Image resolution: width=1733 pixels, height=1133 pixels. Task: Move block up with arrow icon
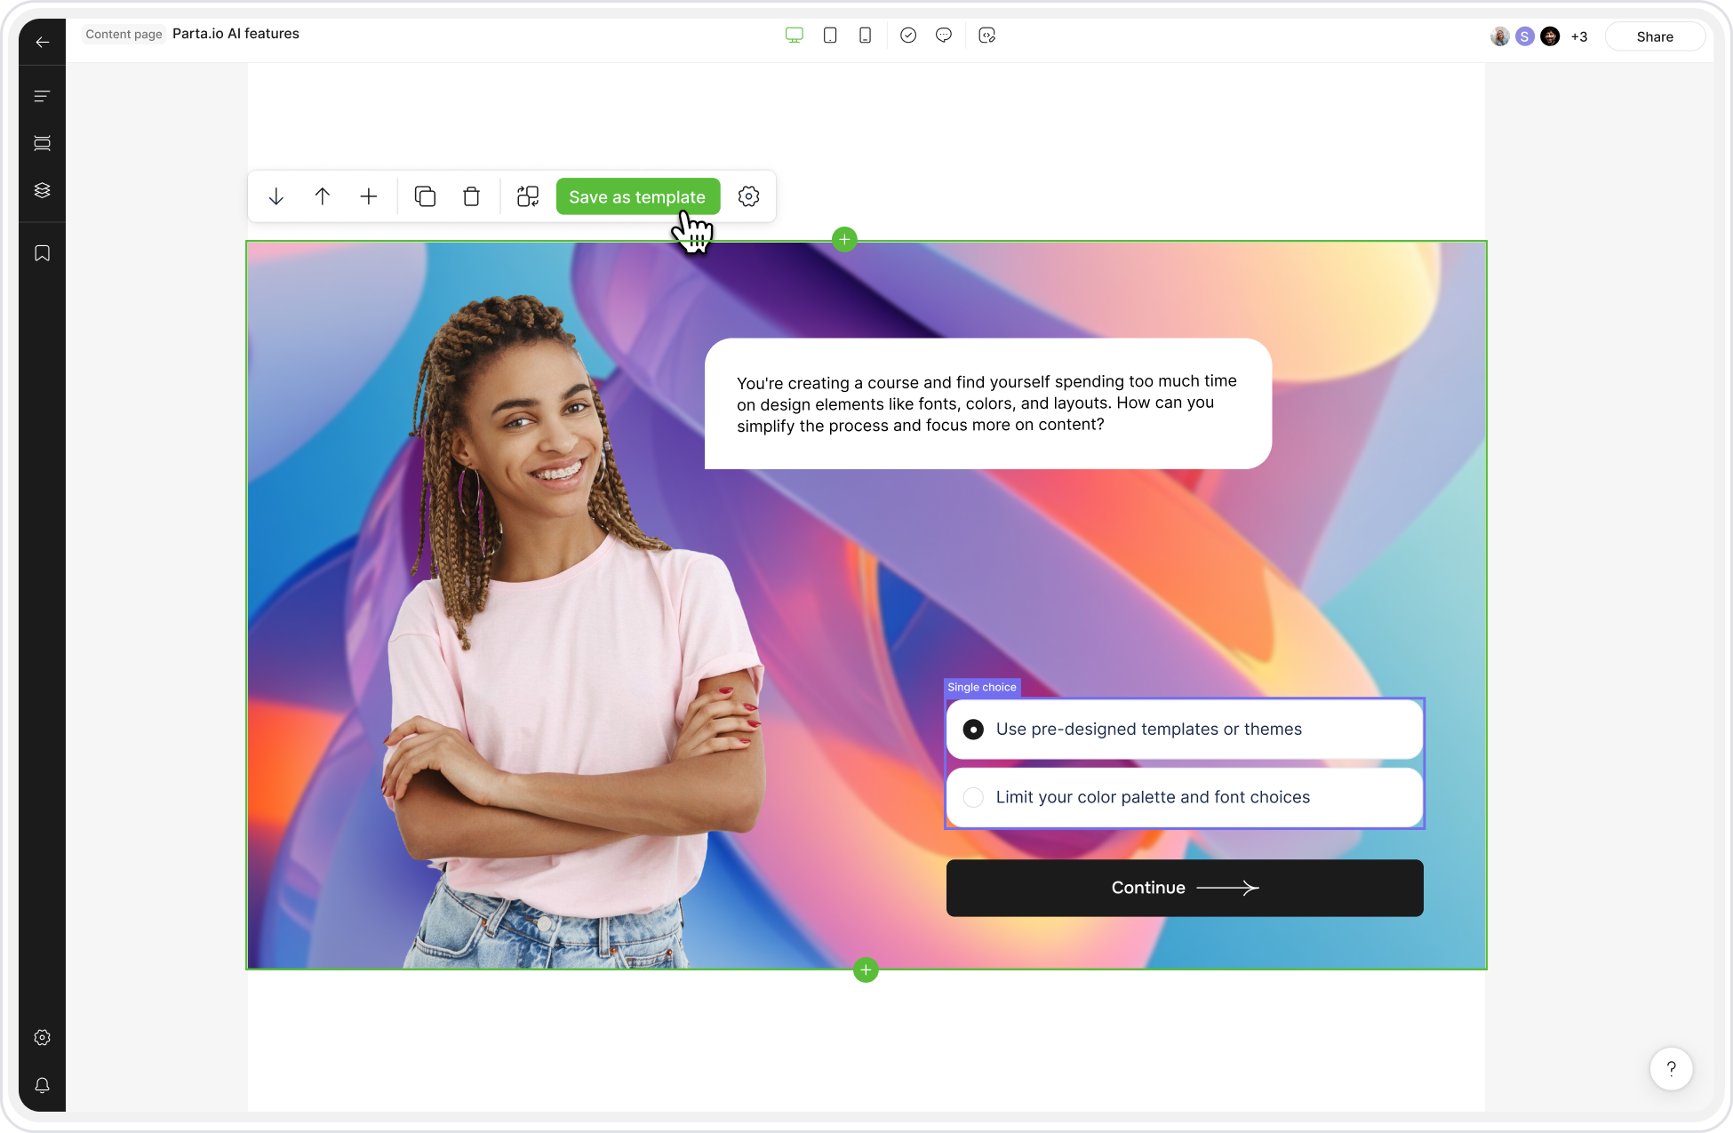323,196
